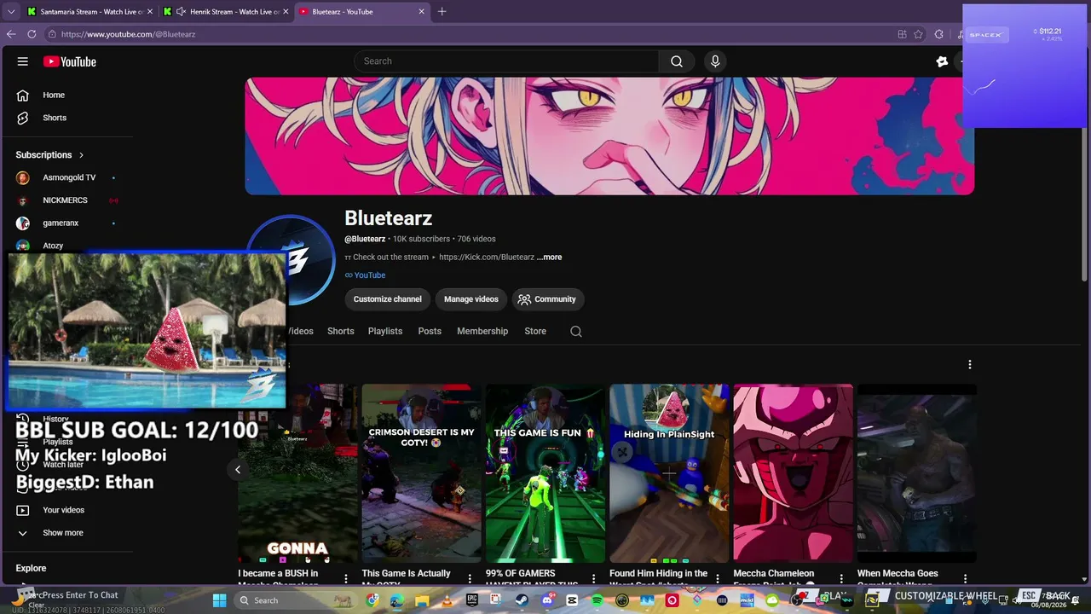Open the Windows Start menu
This screenshot has width=1091, height=614.
tap(219, 600)
